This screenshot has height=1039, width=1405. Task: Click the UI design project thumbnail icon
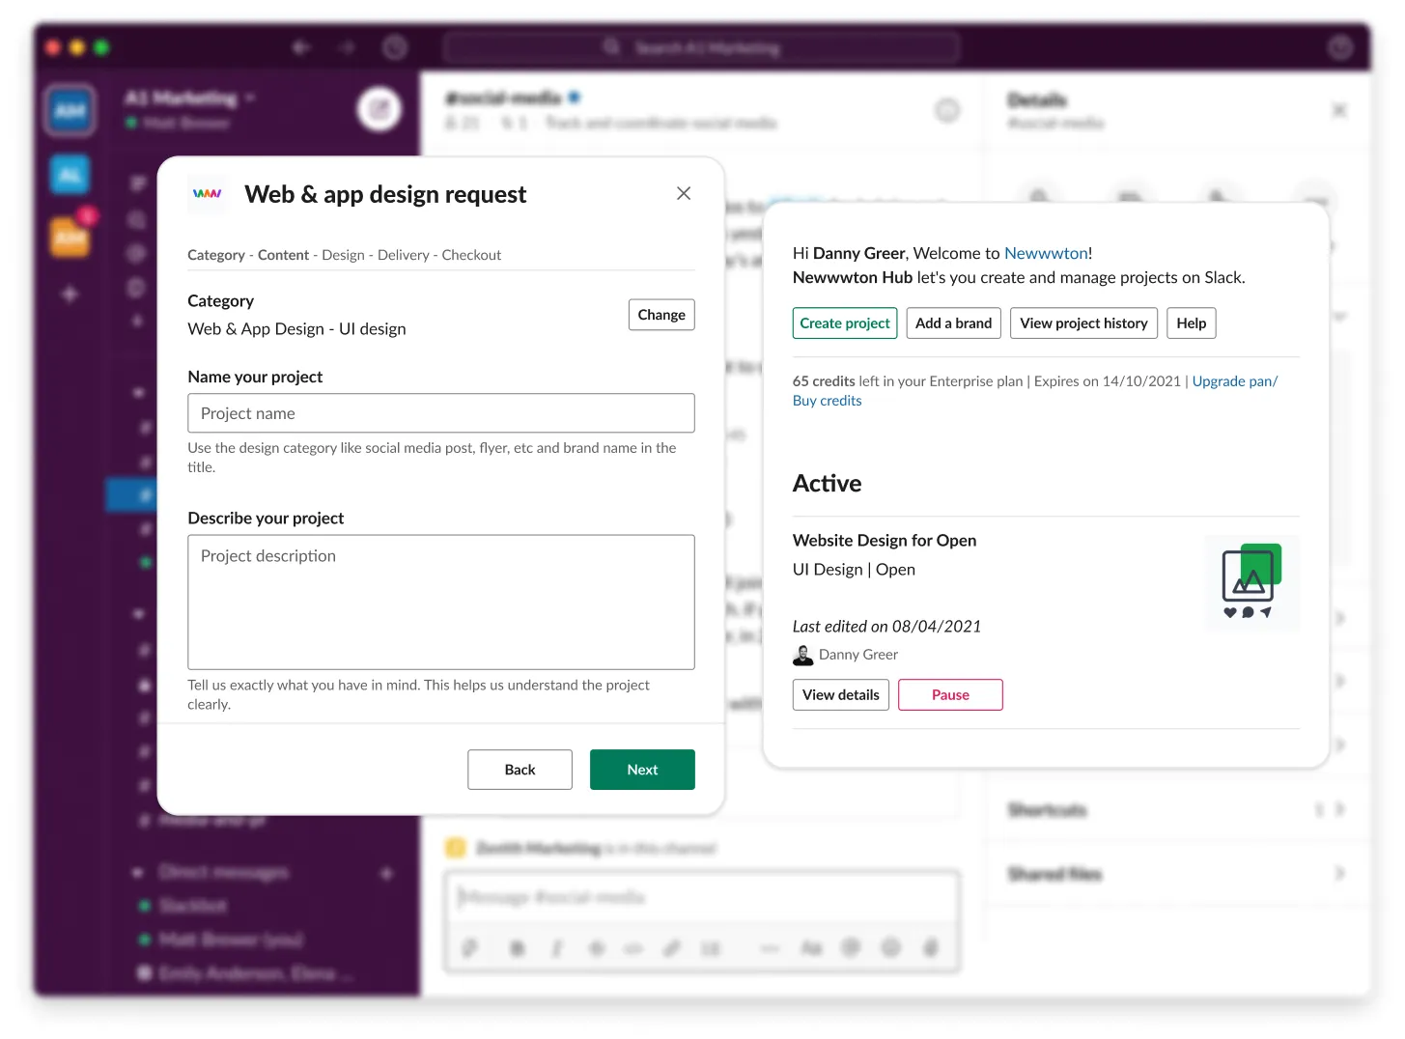tap(1251, 582)
